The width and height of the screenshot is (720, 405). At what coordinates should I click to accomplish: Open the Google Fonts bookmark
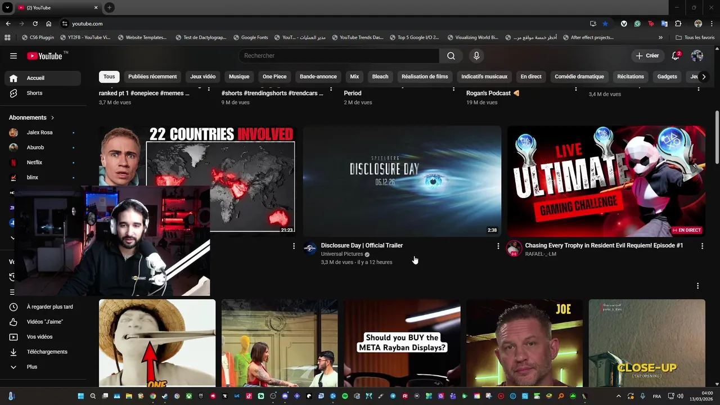pyautogui.click(x=250, y=38)
